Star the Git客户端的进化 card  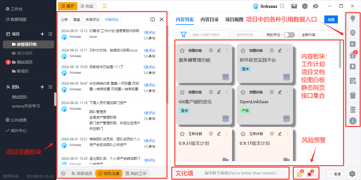[182, 92]
